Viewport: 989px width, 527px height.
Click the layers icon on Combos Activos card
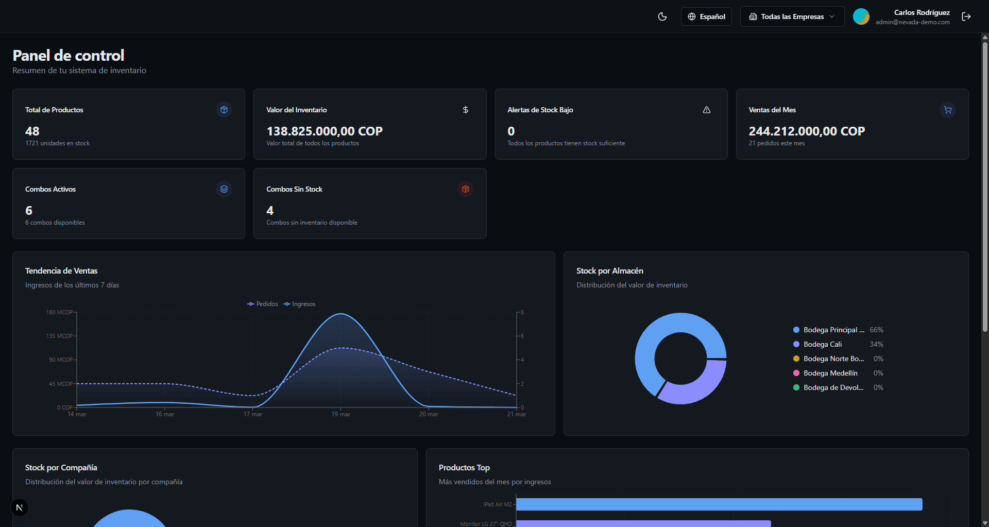[x=224, y=189]
